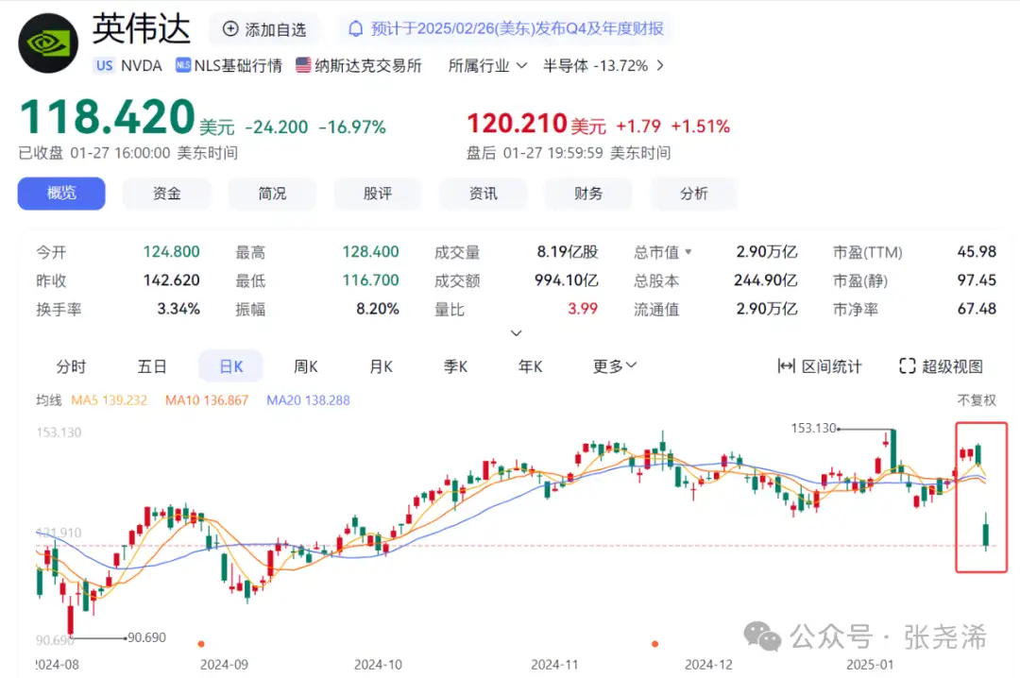Select the 日K chart period
This screenshot has width=1020, height=678.
click(231, 366)
